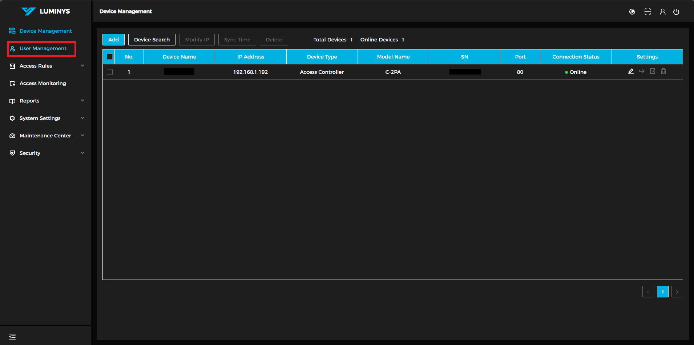Screen dimensions: 694x345
Task: Expand the Security menu chevron
Action: tap(82, 153)
